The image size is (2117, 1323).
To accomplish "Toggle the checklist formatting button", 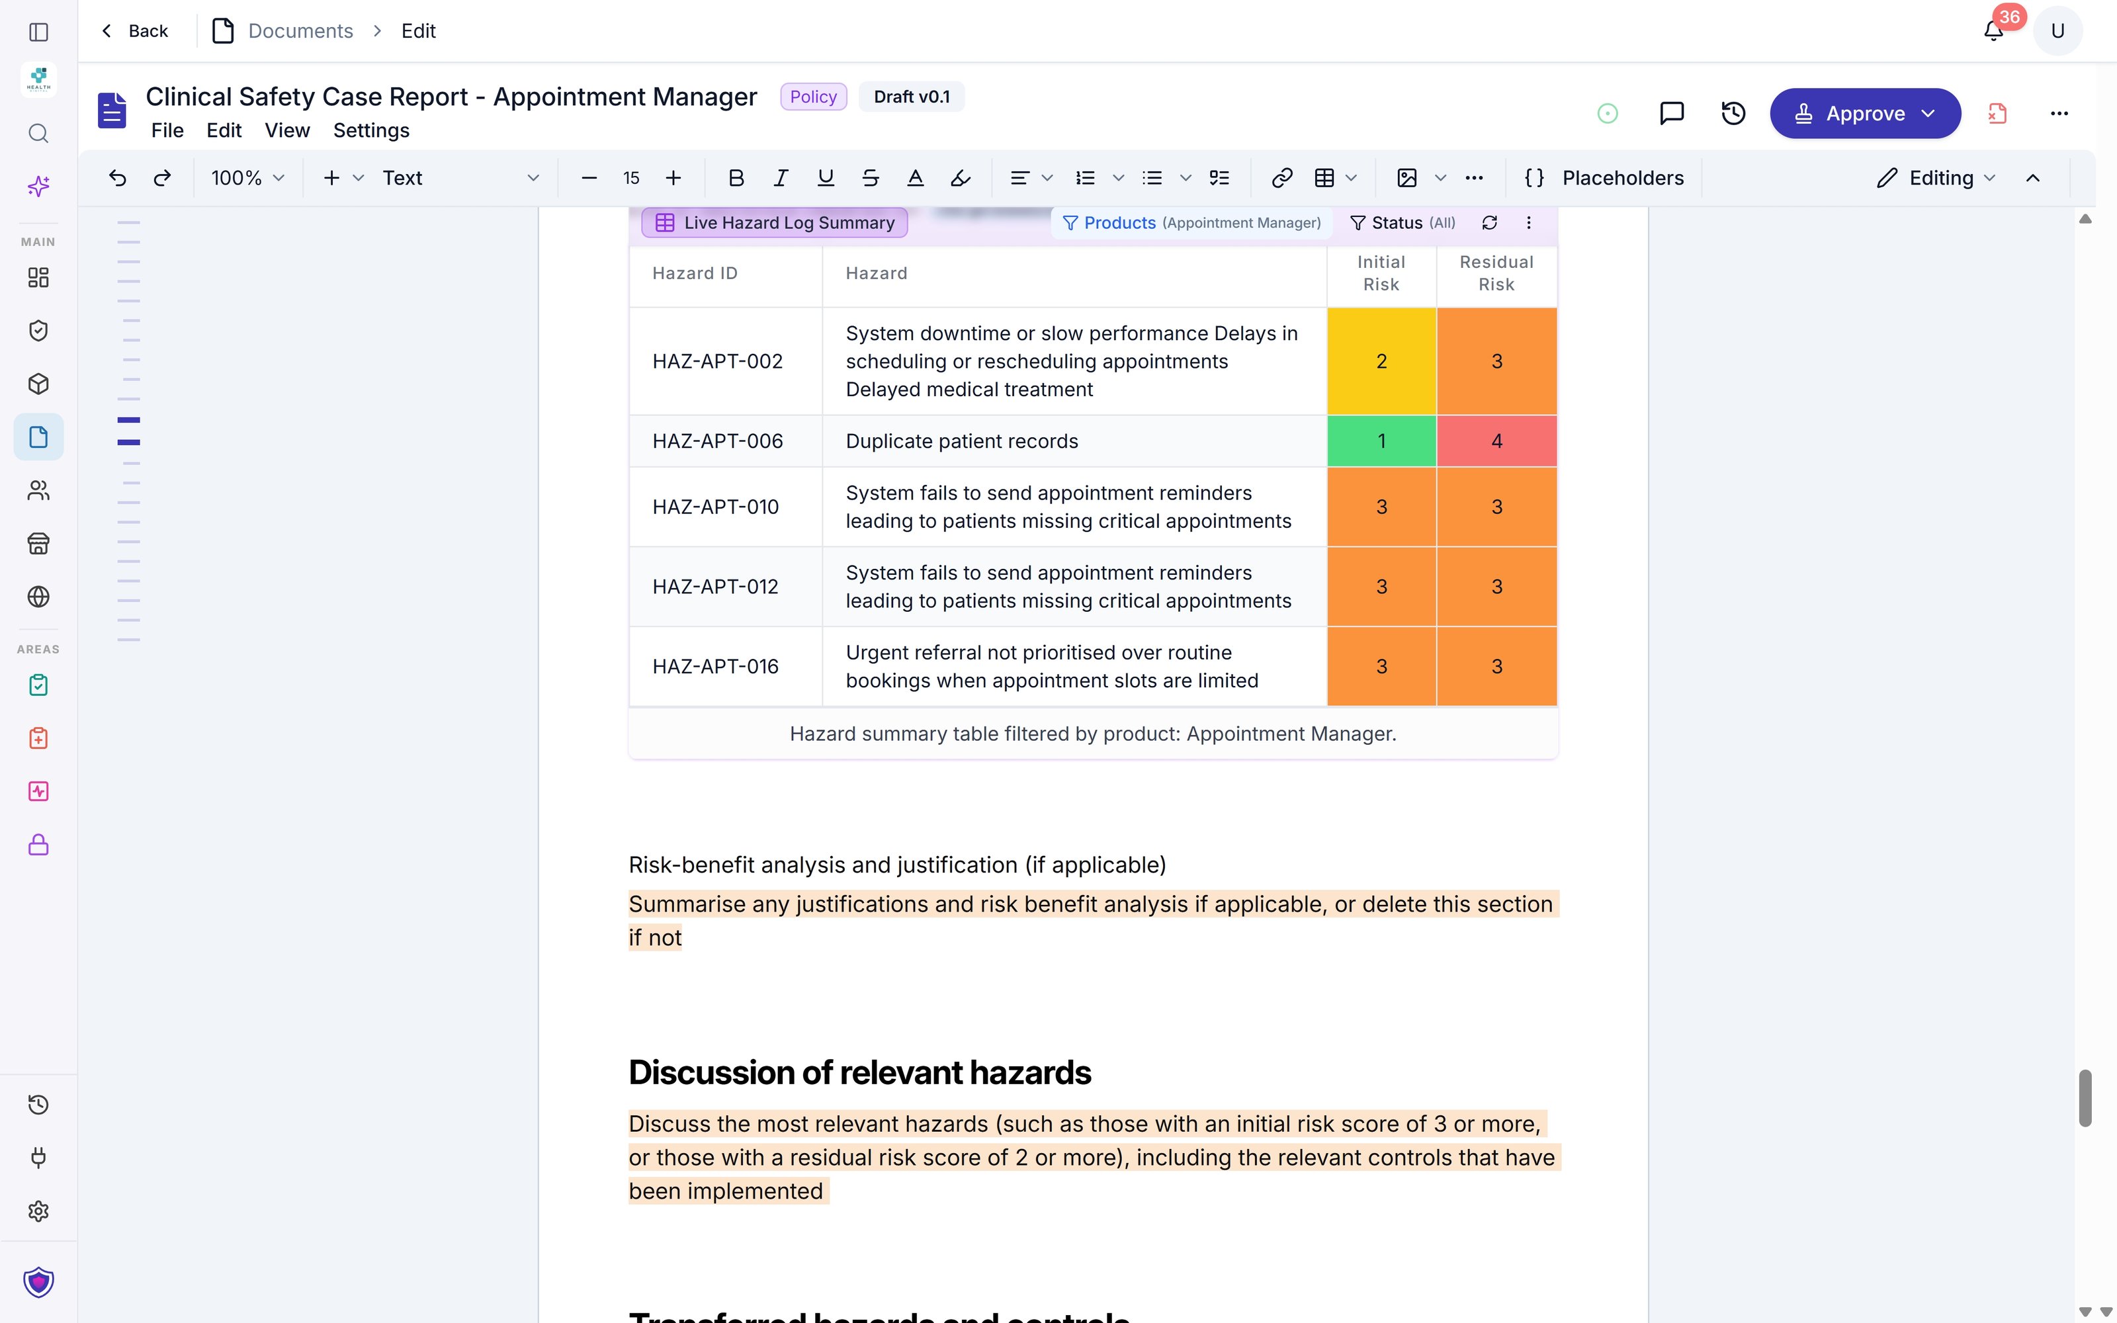I will coord(1219,178).
